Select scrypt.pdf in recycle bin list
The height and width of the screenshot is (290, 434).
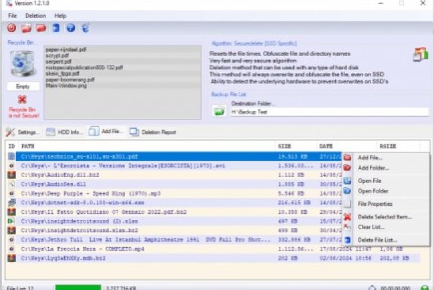click(x=122, y=55)
